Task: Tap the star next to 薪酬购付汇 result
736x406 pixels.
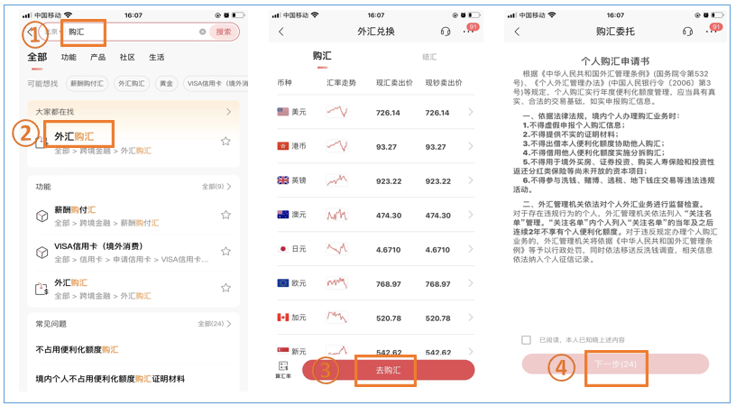Action: [x=225, y=216]
